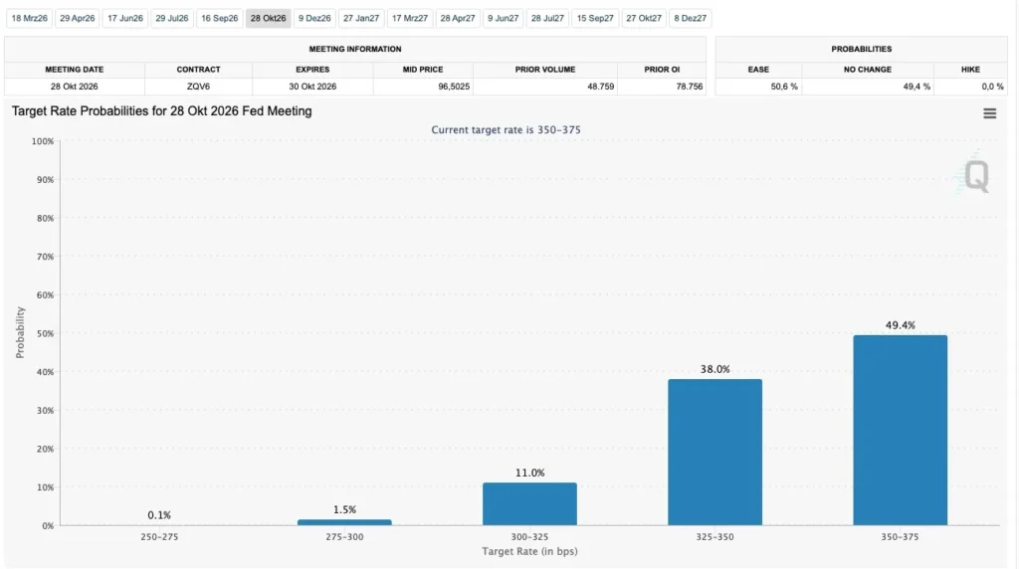The image size is (1019, 569).
Task: Click the 100% y-axis tick label
Action: (x=43, y=141)
